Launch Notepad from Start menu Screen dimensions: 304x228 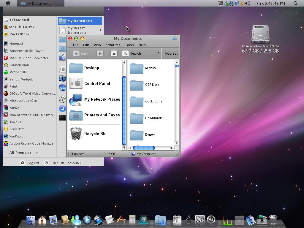(13, 44)
